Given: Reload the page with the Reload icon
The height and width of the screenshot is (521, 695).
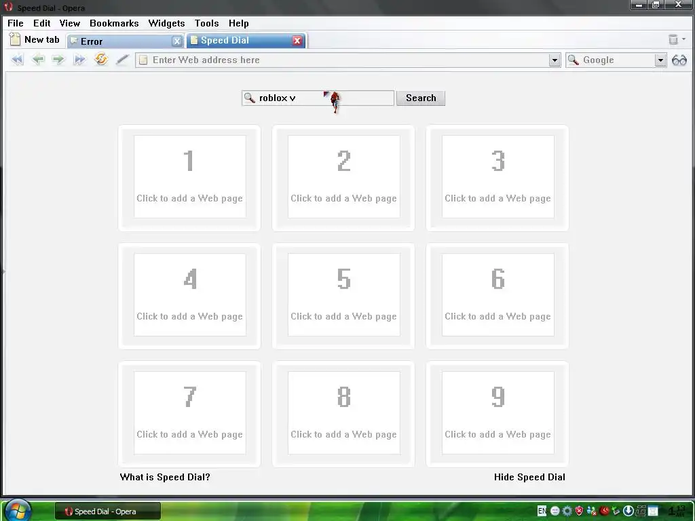Looking at the screenshot, I should tap(101, 59).
